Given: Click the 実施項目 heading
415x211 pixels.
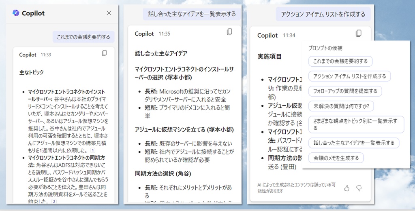Looking at the screenshot, I should coord(270,57).
